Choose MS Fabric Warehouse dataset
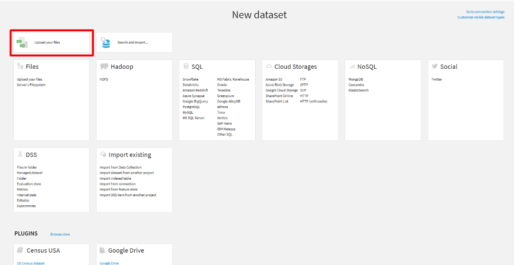 [x=233, y=79]
